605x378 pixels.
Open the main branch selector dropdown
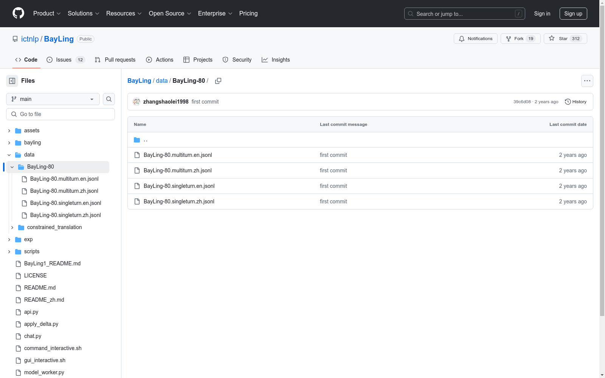(53, 99)
